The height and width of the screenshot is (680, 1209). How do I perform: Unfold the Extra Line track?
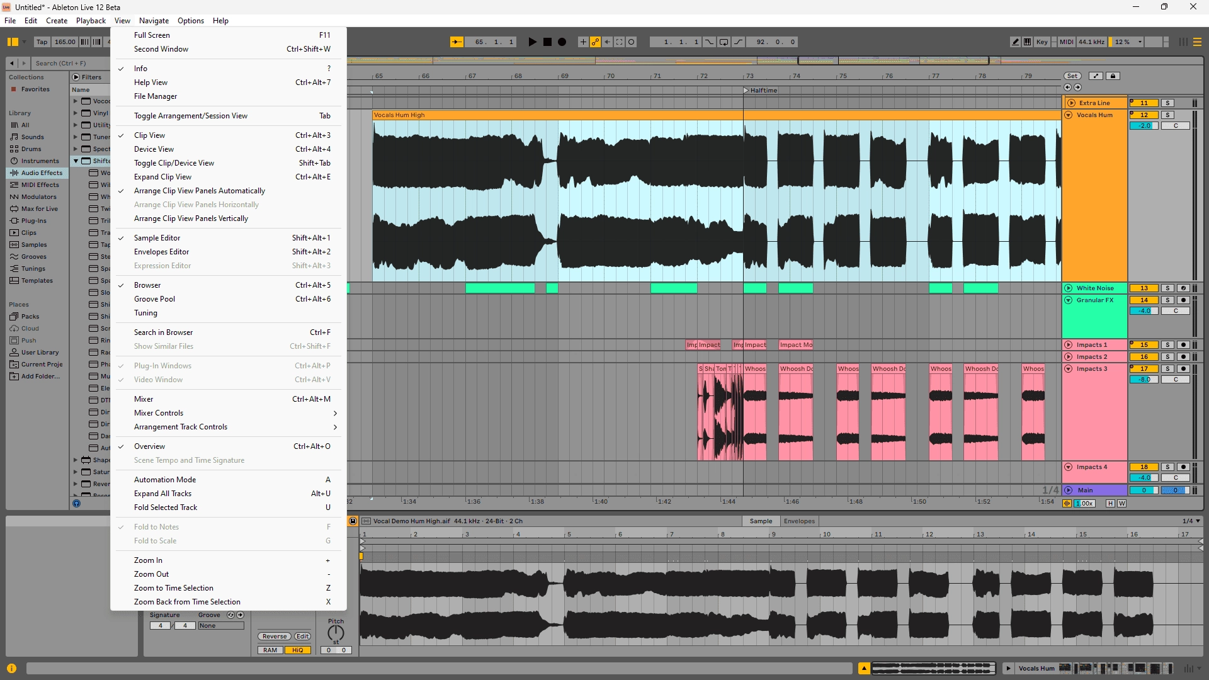pyautogui.click(x=1071, y=103)
